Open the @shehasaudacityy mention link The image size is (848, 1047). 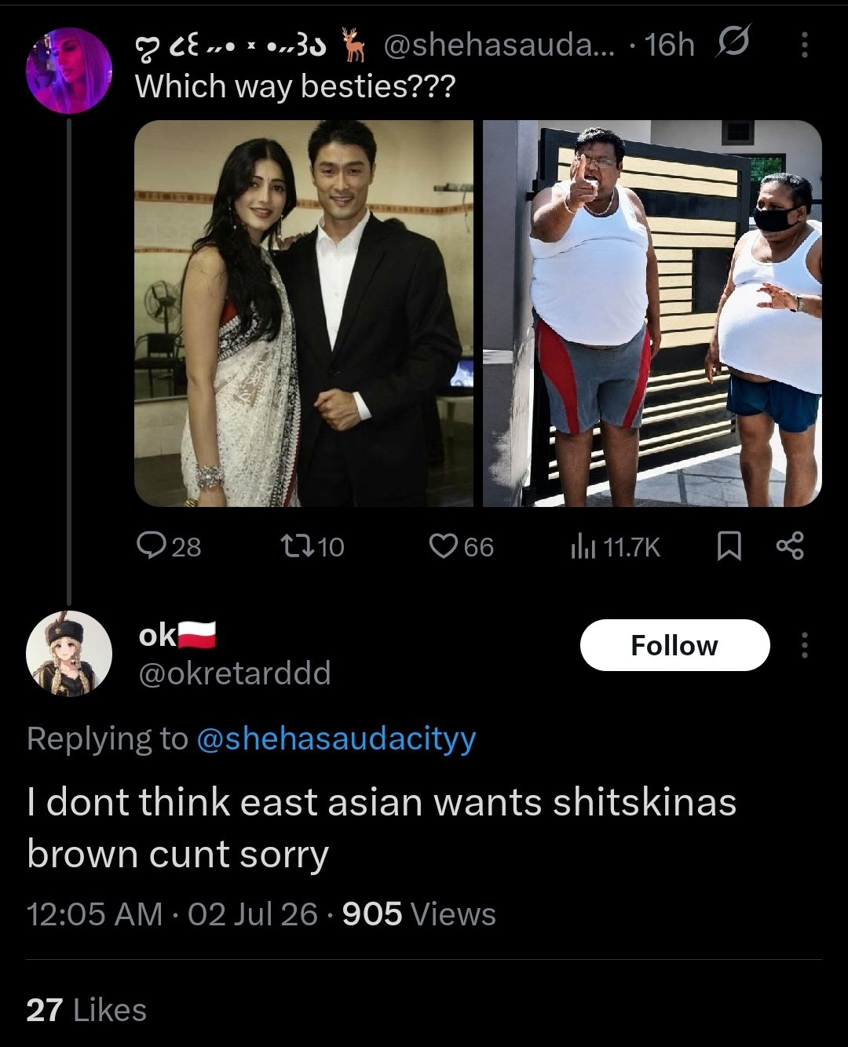click(x=336, y=739)
